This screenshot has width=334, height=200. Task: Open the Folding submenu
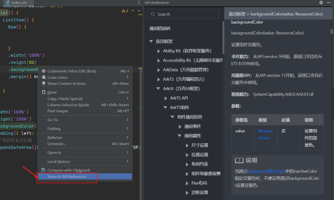coord(85,128)
